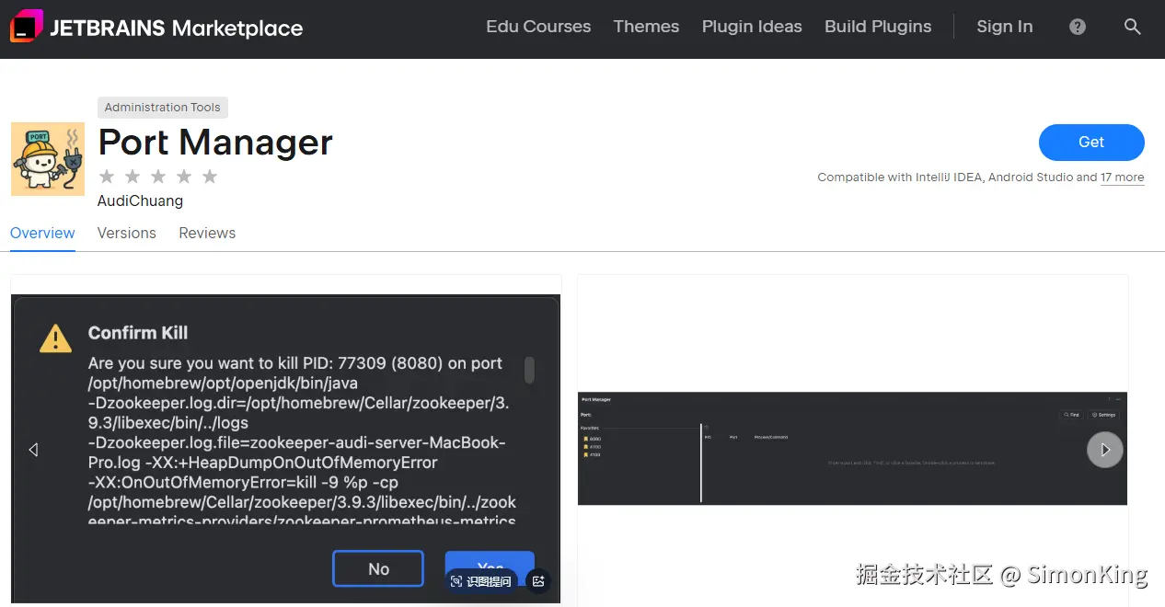
Task: Open the image-ask overlay button
Action: (481, 581)
